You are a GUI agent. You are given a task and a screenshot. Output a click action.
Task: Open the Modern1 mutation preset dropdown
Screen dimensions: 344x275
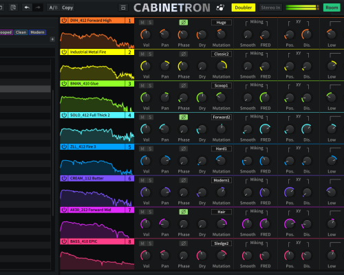(222, 180)
